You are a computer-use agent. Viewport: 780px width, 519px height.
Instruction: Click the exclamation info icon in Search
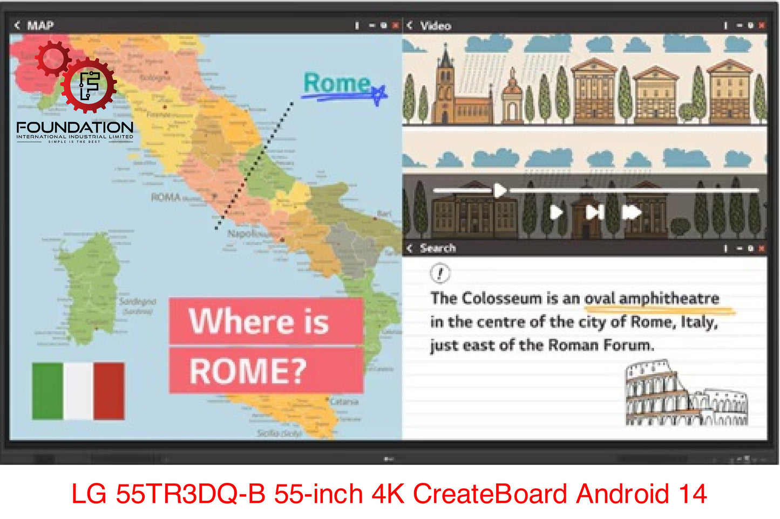pyautogui.click(x=440, y=273)
